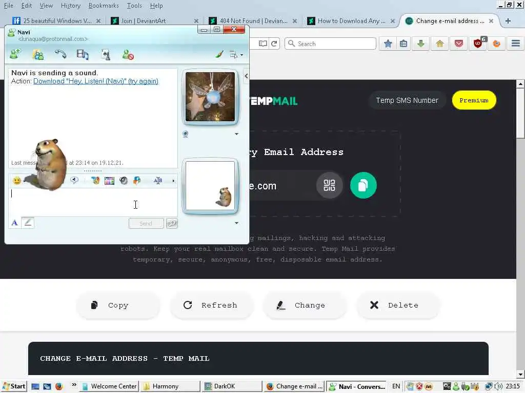
Task: Add a contact in the Navi window
Action: tap(15, 54)
